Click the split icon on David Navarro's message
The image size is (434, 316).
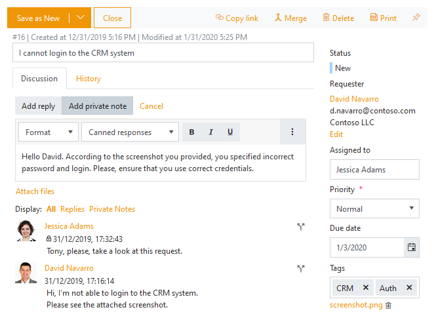coord(301,268)
